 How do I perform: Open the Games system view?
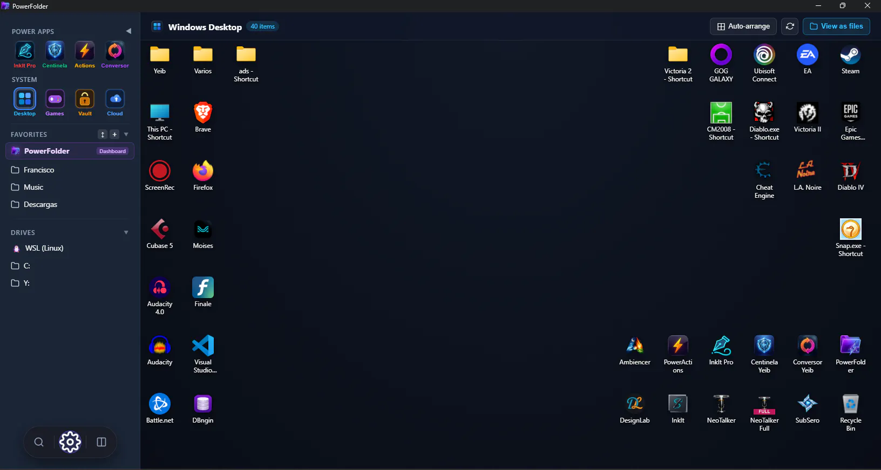click(x=55, y=102)
